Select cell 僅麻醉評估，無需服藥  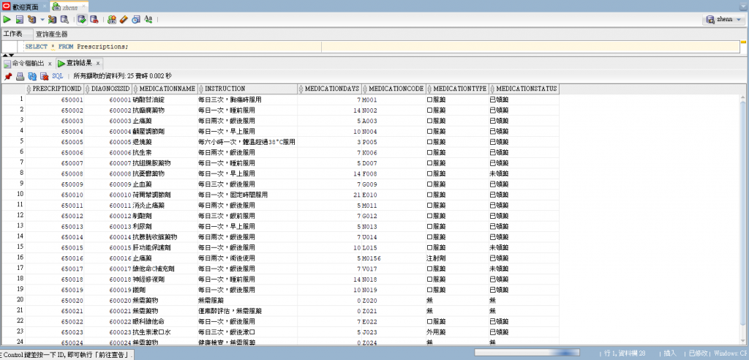click(x=247, y=310)
